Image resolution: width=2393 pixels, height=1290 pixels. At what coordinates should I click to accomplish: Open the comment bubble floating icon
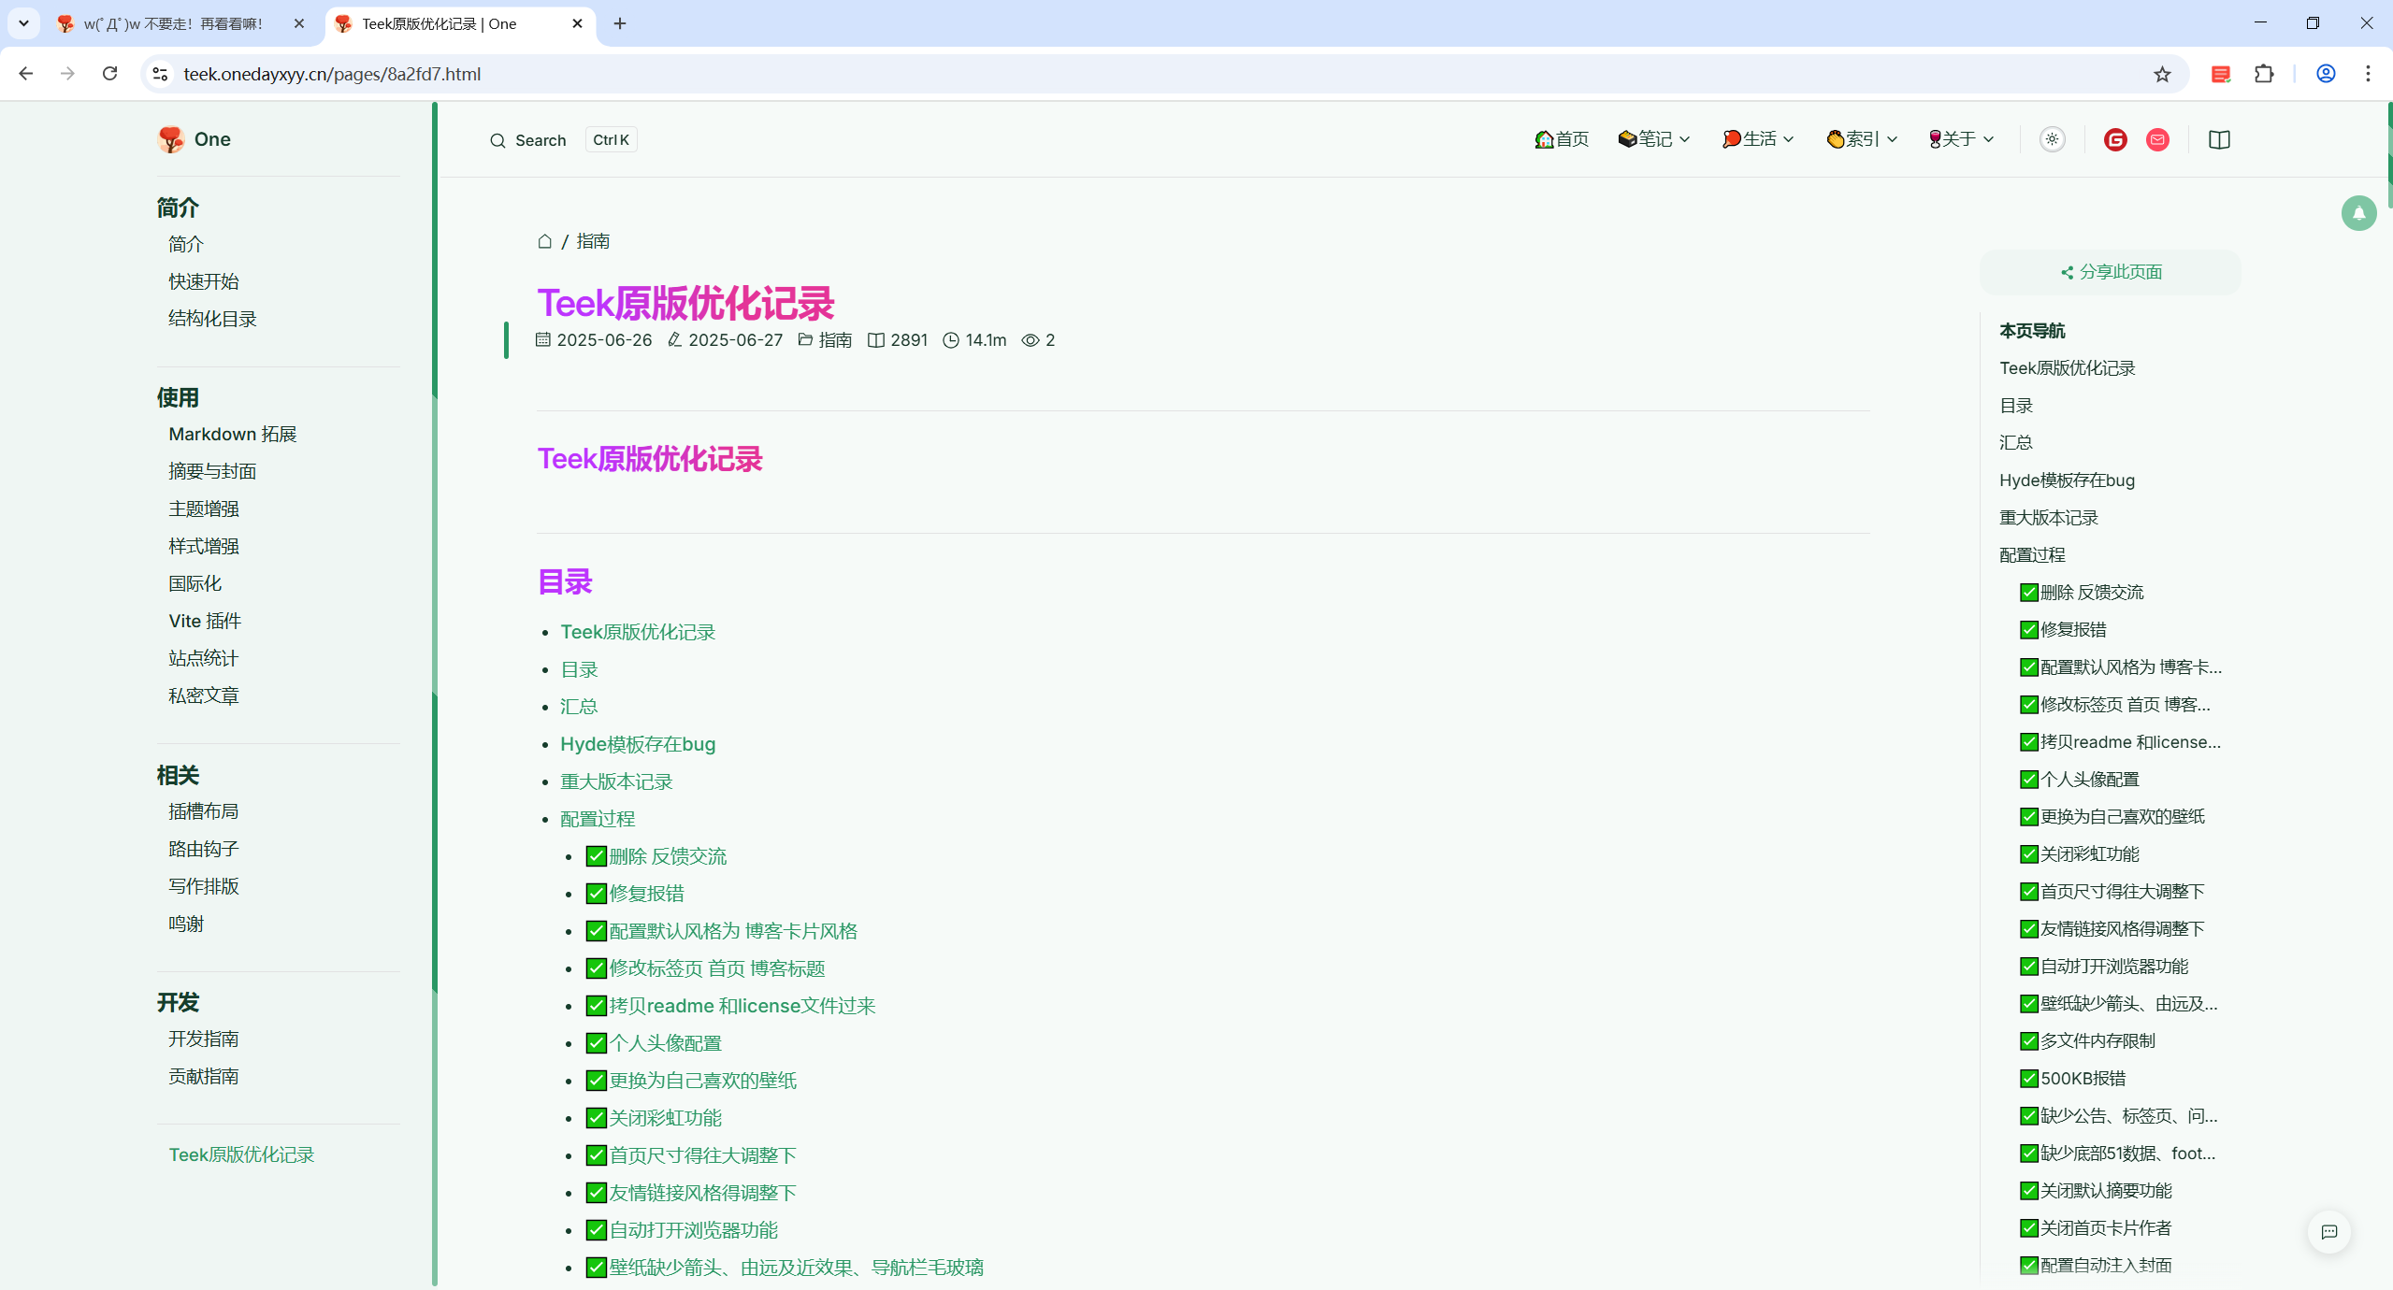(x=2329, y=1231)
